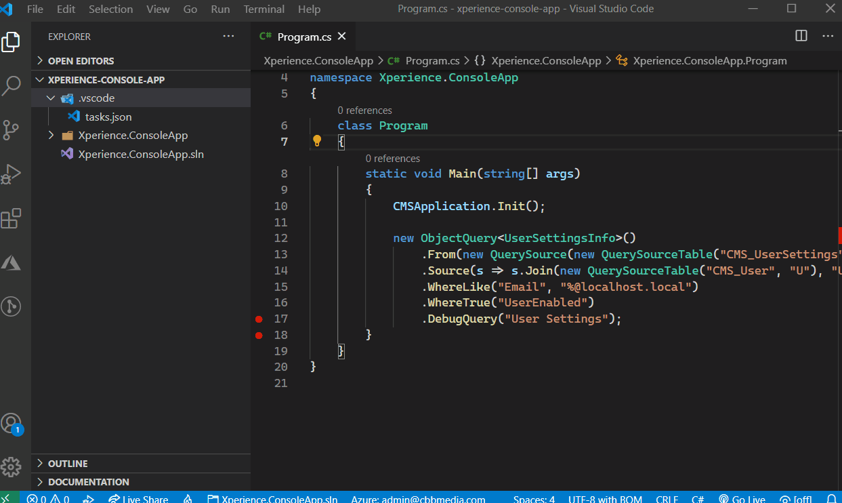
Task: Open the Extensions view icon
Action: (x=11, y=218)
